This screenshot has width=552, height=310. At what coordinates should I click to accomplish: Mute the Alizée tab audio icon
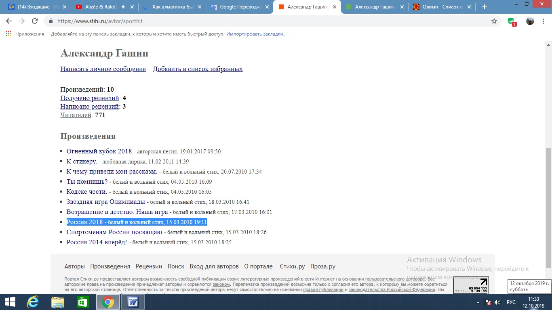(123, 7)
